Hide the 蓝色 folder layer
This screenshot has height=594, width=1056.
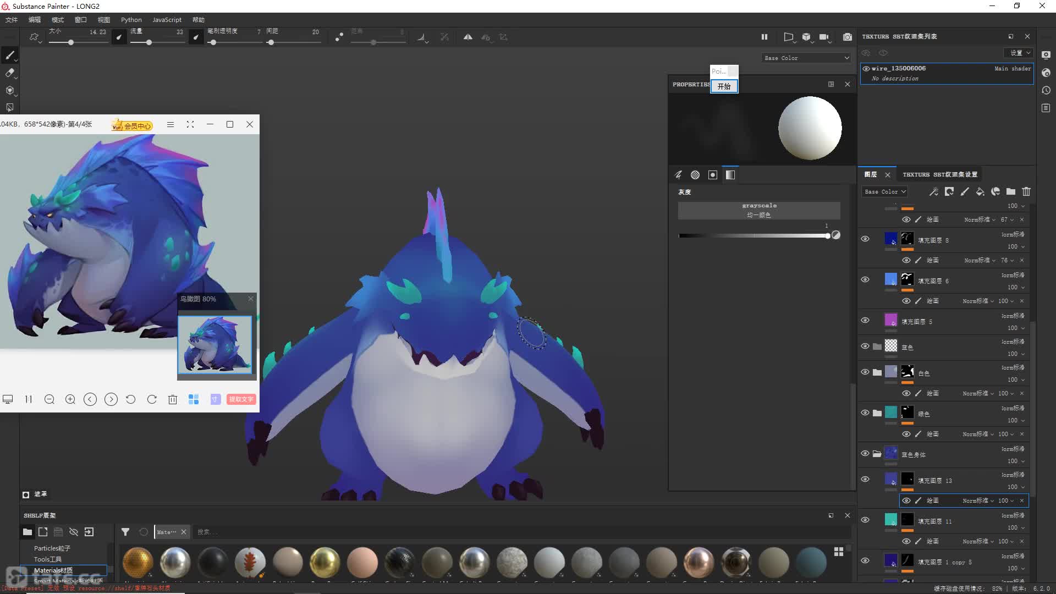tap(865, 346)
